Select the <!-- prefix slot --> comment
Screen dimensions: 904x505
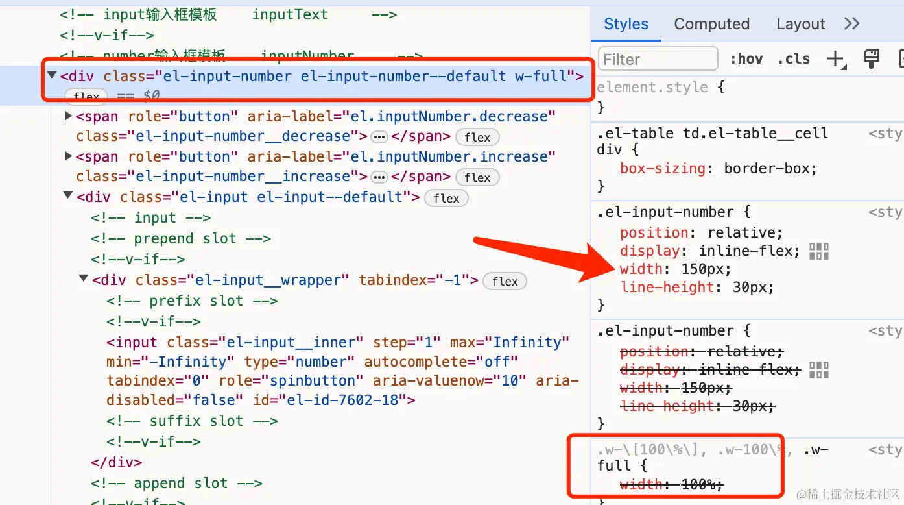[193, 301]
